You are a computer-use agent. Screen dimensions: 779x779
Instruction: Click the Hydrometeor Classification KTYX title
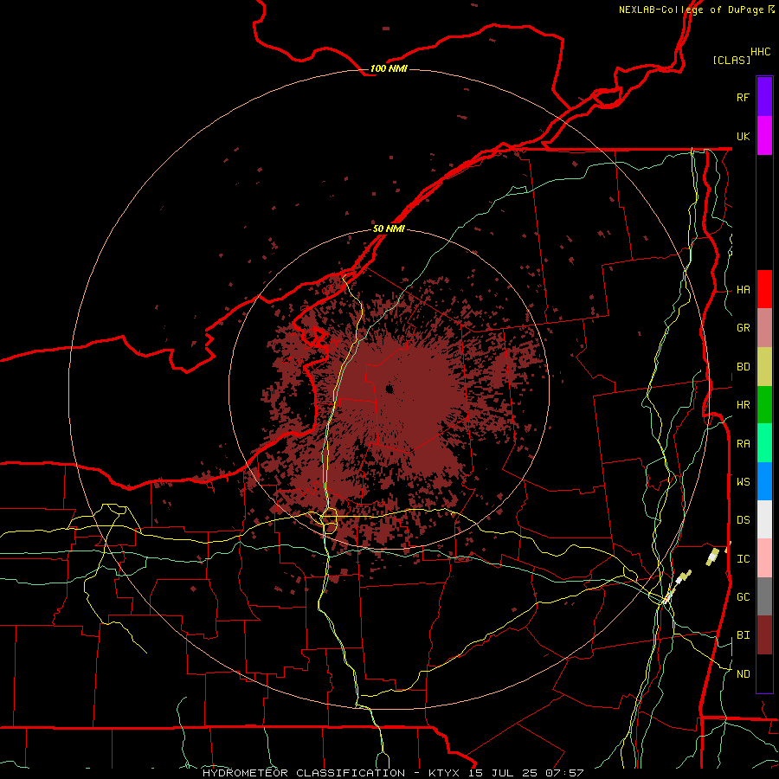click(x=392, y=773)
